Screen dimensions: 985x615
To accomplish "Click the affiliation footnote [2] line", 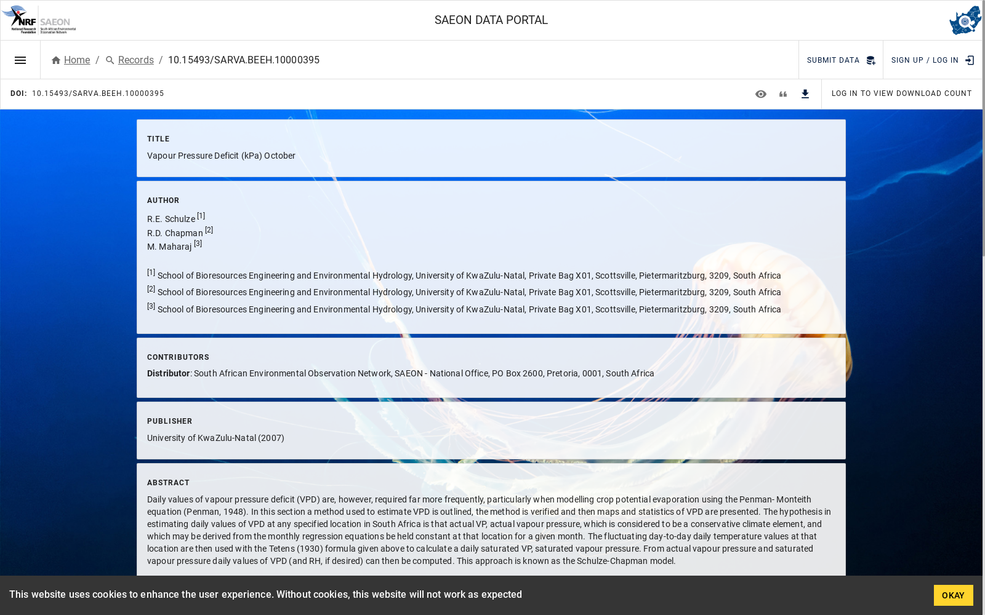I will 464,291.
